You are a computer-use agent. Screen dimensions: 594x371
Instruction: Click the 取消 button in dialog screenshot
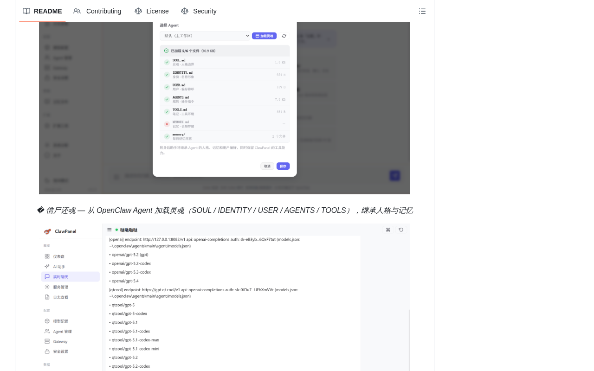(x=267, y=166)
